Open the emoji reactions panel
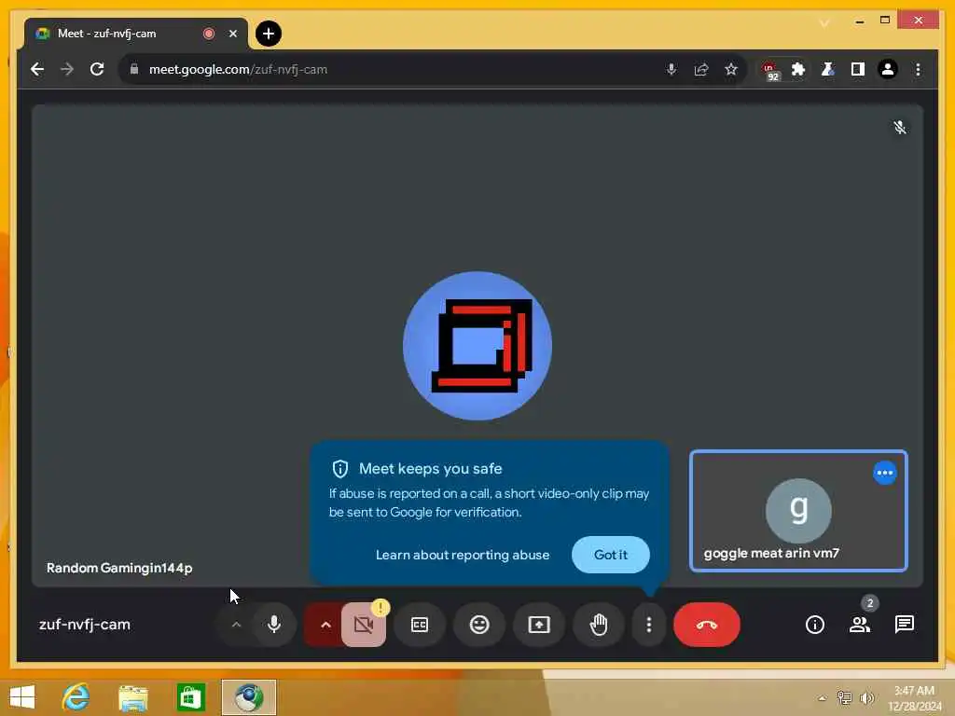The width and height of the screenshot is (955, 716). pyautogui.click(x=479, y=625)
